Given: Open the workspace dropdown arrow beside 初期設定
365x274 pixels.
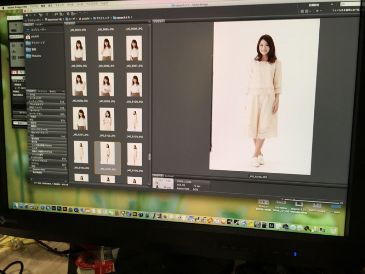Looking at the screenshot, I should [332, 5].
